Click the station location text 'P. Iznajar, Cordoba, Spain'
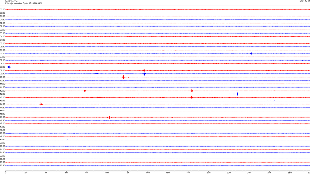 coord(16,3)
